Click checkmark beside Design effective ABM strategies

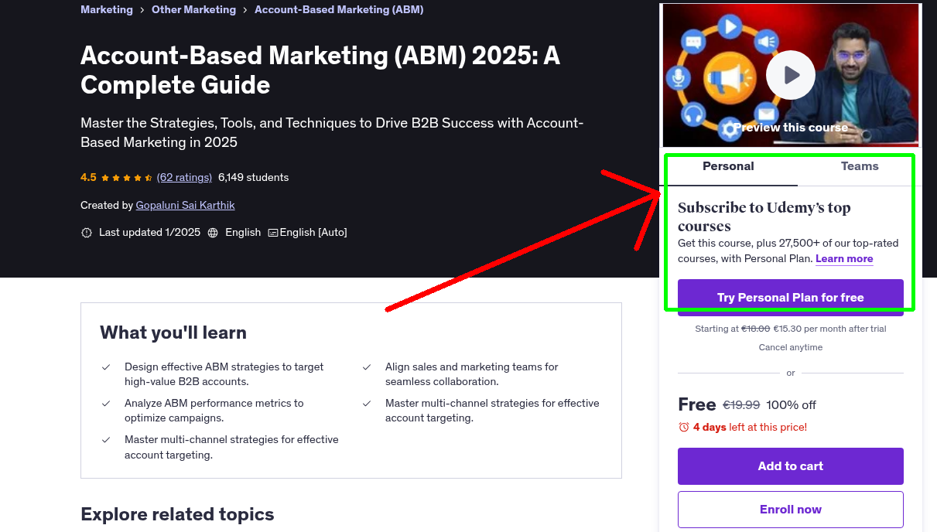[x=106, y=367]
